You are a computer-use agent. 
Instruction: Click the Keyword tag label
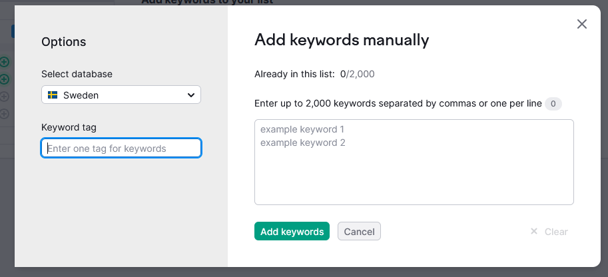[x=69, y=127]
